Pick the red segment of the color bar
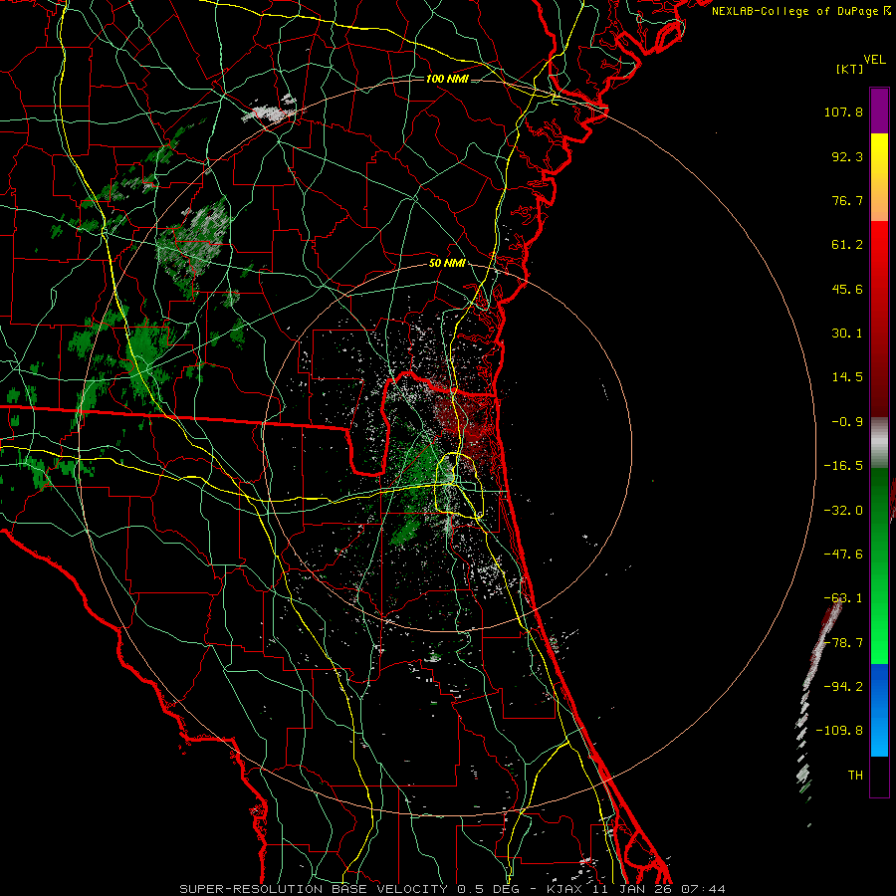The height and width of the screenshot is (896, 896). [x=879, y=319]
